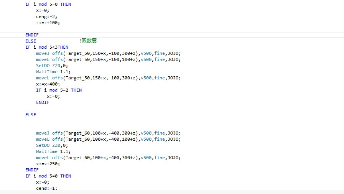Click the IF i mod 5<3THEN line
Screen dimensions: 344x194
[47, 47]
